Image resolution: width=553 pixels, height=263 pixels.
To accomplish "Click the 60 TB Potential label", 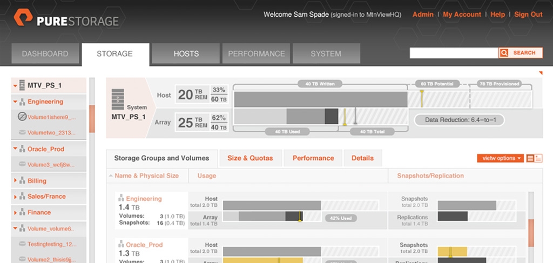I will 437,84.
